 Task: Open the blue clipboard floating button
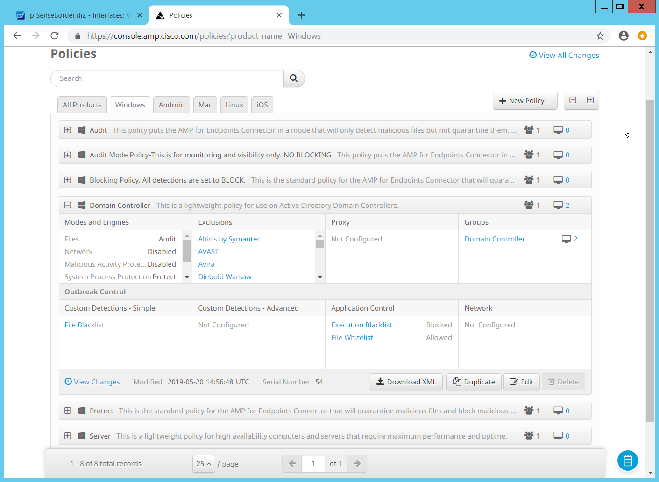(627, 461)
